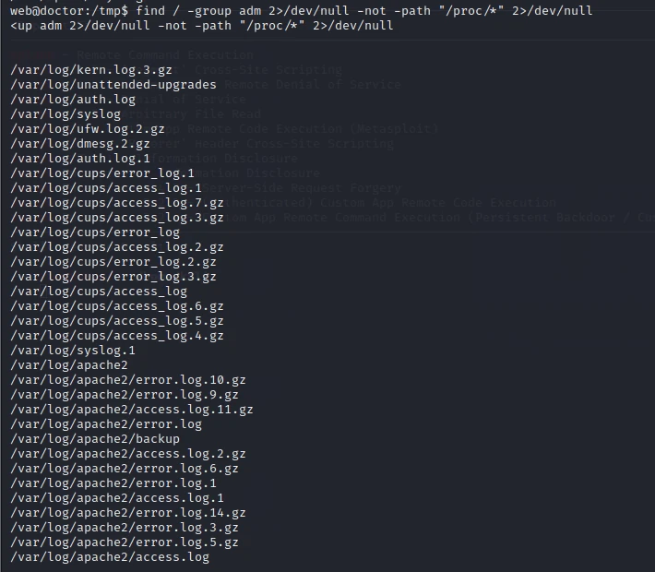Image resolution: width=655 pixels, height=572 pixels.
Task: Click /var/log/dmesg.2.gz path
Action: coord(80,144)
